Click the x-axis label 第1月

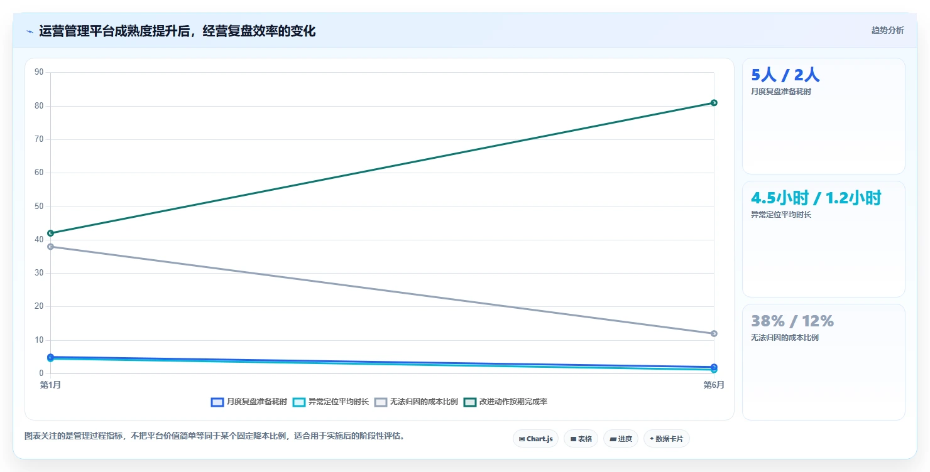[50, 385]
